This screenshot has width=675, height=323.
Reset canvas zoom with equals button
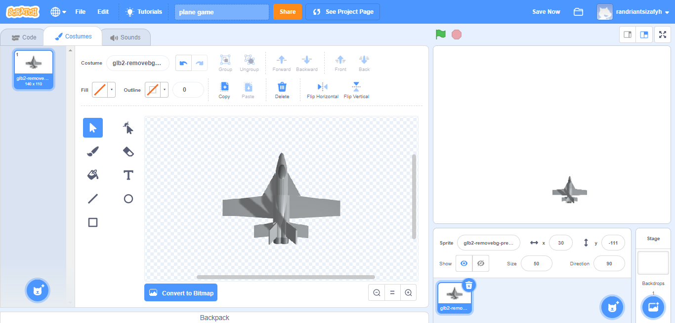click(392, 292)
